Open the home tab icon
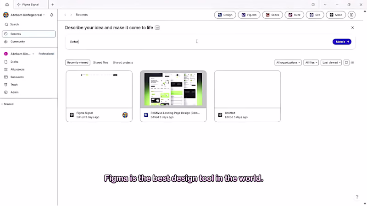 coord(7,5)
